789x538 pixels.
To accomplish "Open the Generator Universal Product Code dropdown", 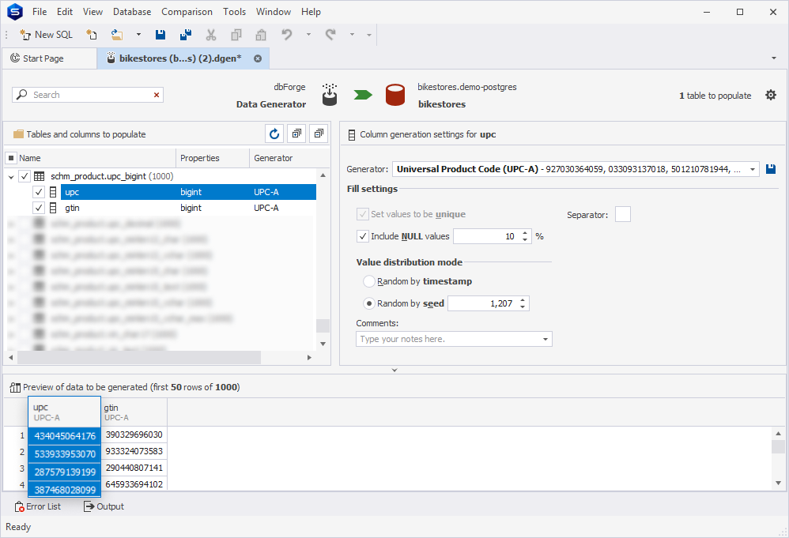I will pos(753,169).
